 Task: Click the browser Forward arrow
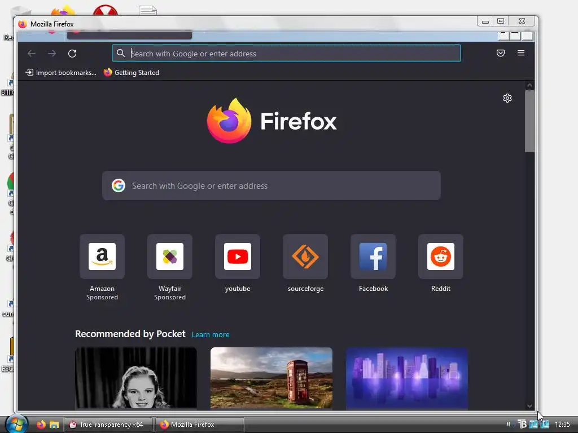[52, 54]
